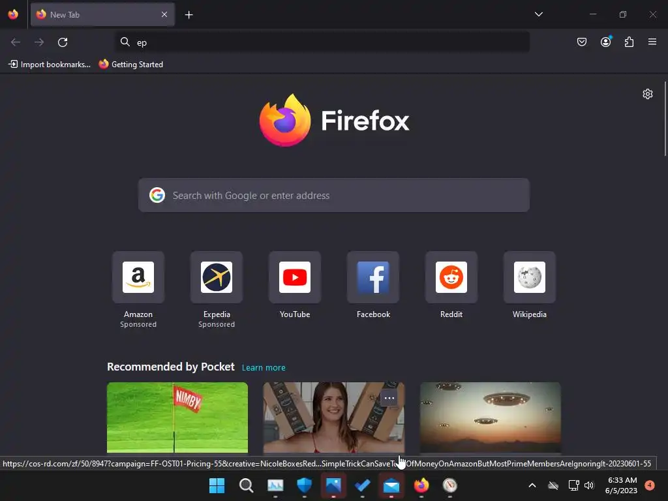Open Import bookmarks in bookmarks toolbar
This screenshot has height=501, width=668.
pyautogui.click(x=50, y=65)
